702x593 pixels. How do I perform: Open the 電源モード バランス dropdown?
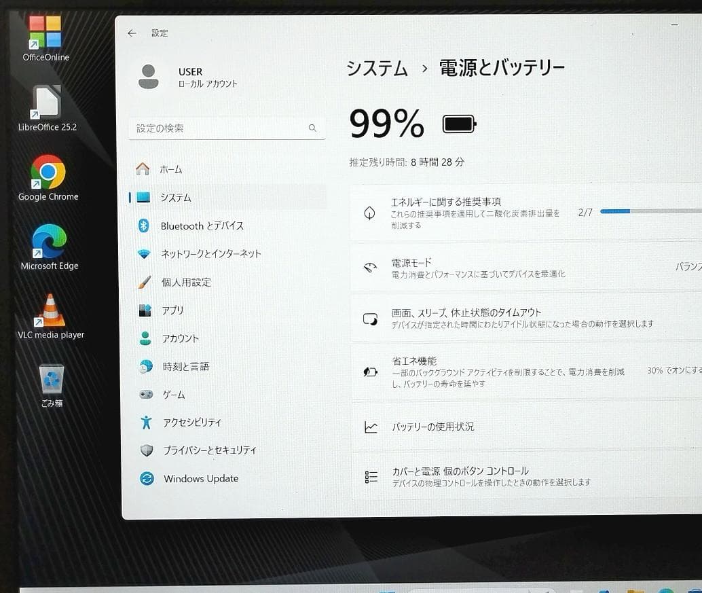click(x=686, y=267)
